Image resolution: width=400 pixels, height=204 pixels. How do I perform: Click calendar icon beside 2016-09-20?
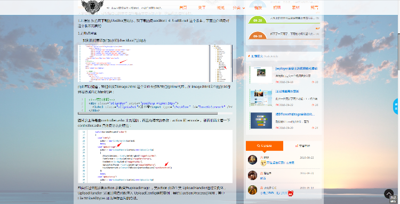[277, 128]
